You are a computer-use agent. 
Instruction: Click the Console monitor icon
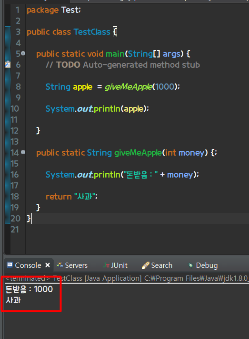(10, 265)
